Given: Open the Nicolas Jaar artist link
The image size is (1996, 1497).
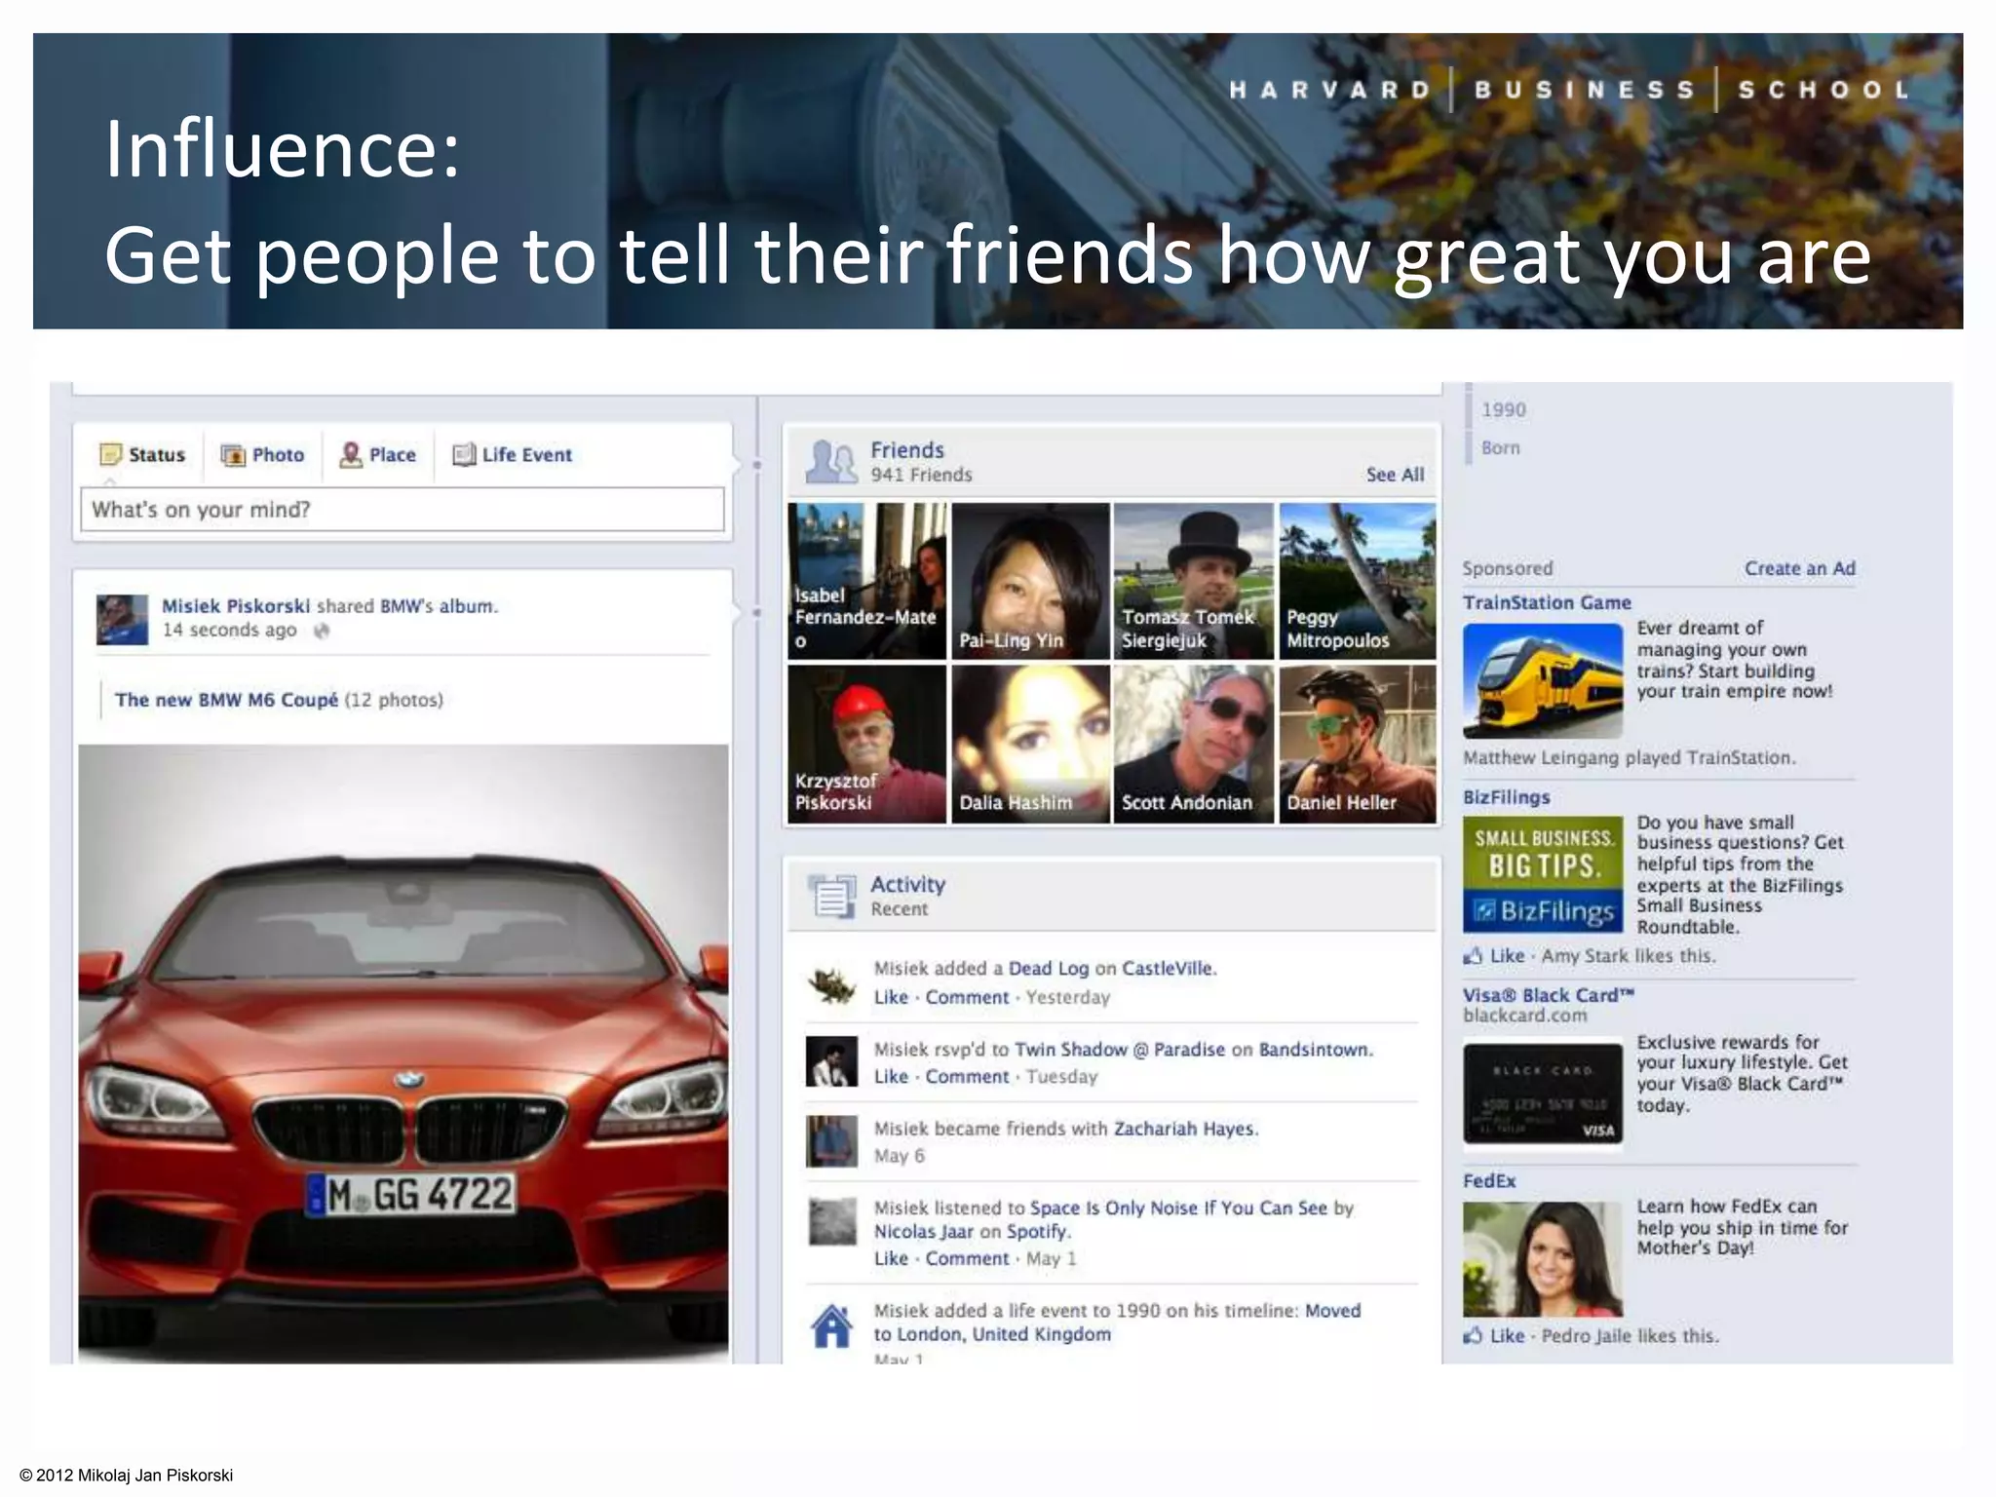Looking at the screenshot, I should point(923,1232).
